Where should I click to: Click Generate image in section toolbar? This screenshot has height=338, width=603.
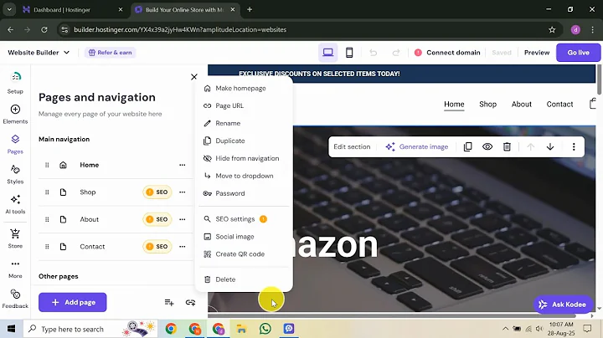(417, 146)
